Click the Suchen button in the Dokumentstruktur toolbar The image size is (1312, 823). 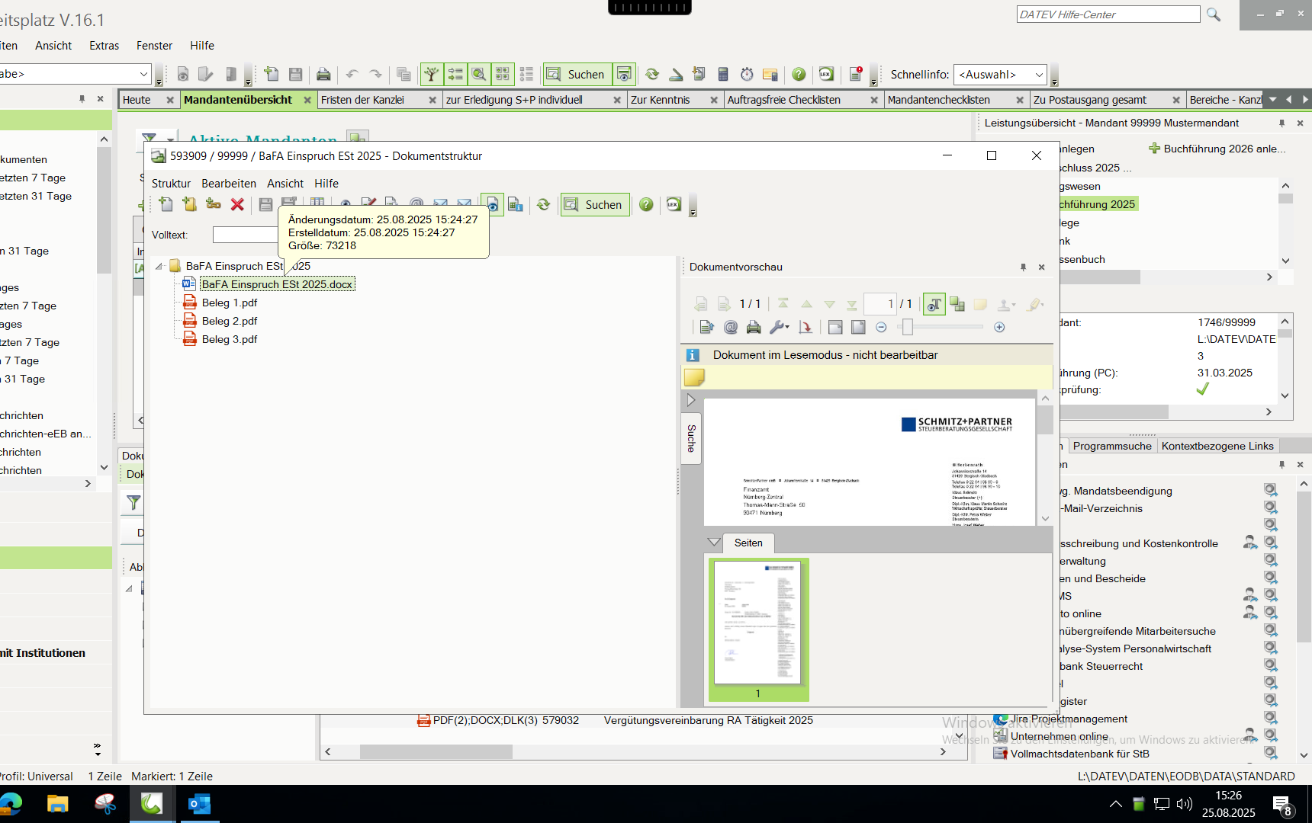[x=595, y=205]
